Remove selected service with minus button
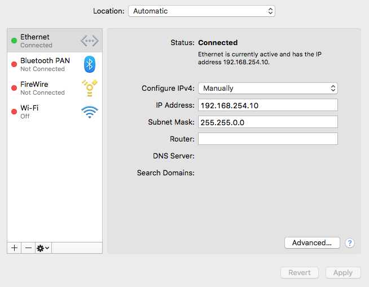Image resolution: width=369 pixels, height=287 pixels. [28, 248]
